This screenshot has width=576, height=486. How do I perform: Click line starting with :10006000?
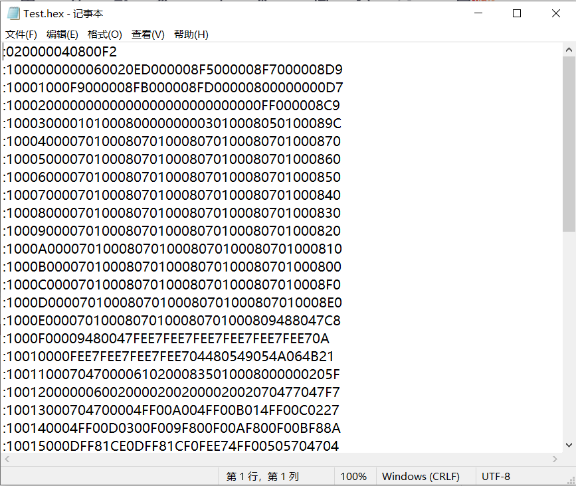pos(172,178)
